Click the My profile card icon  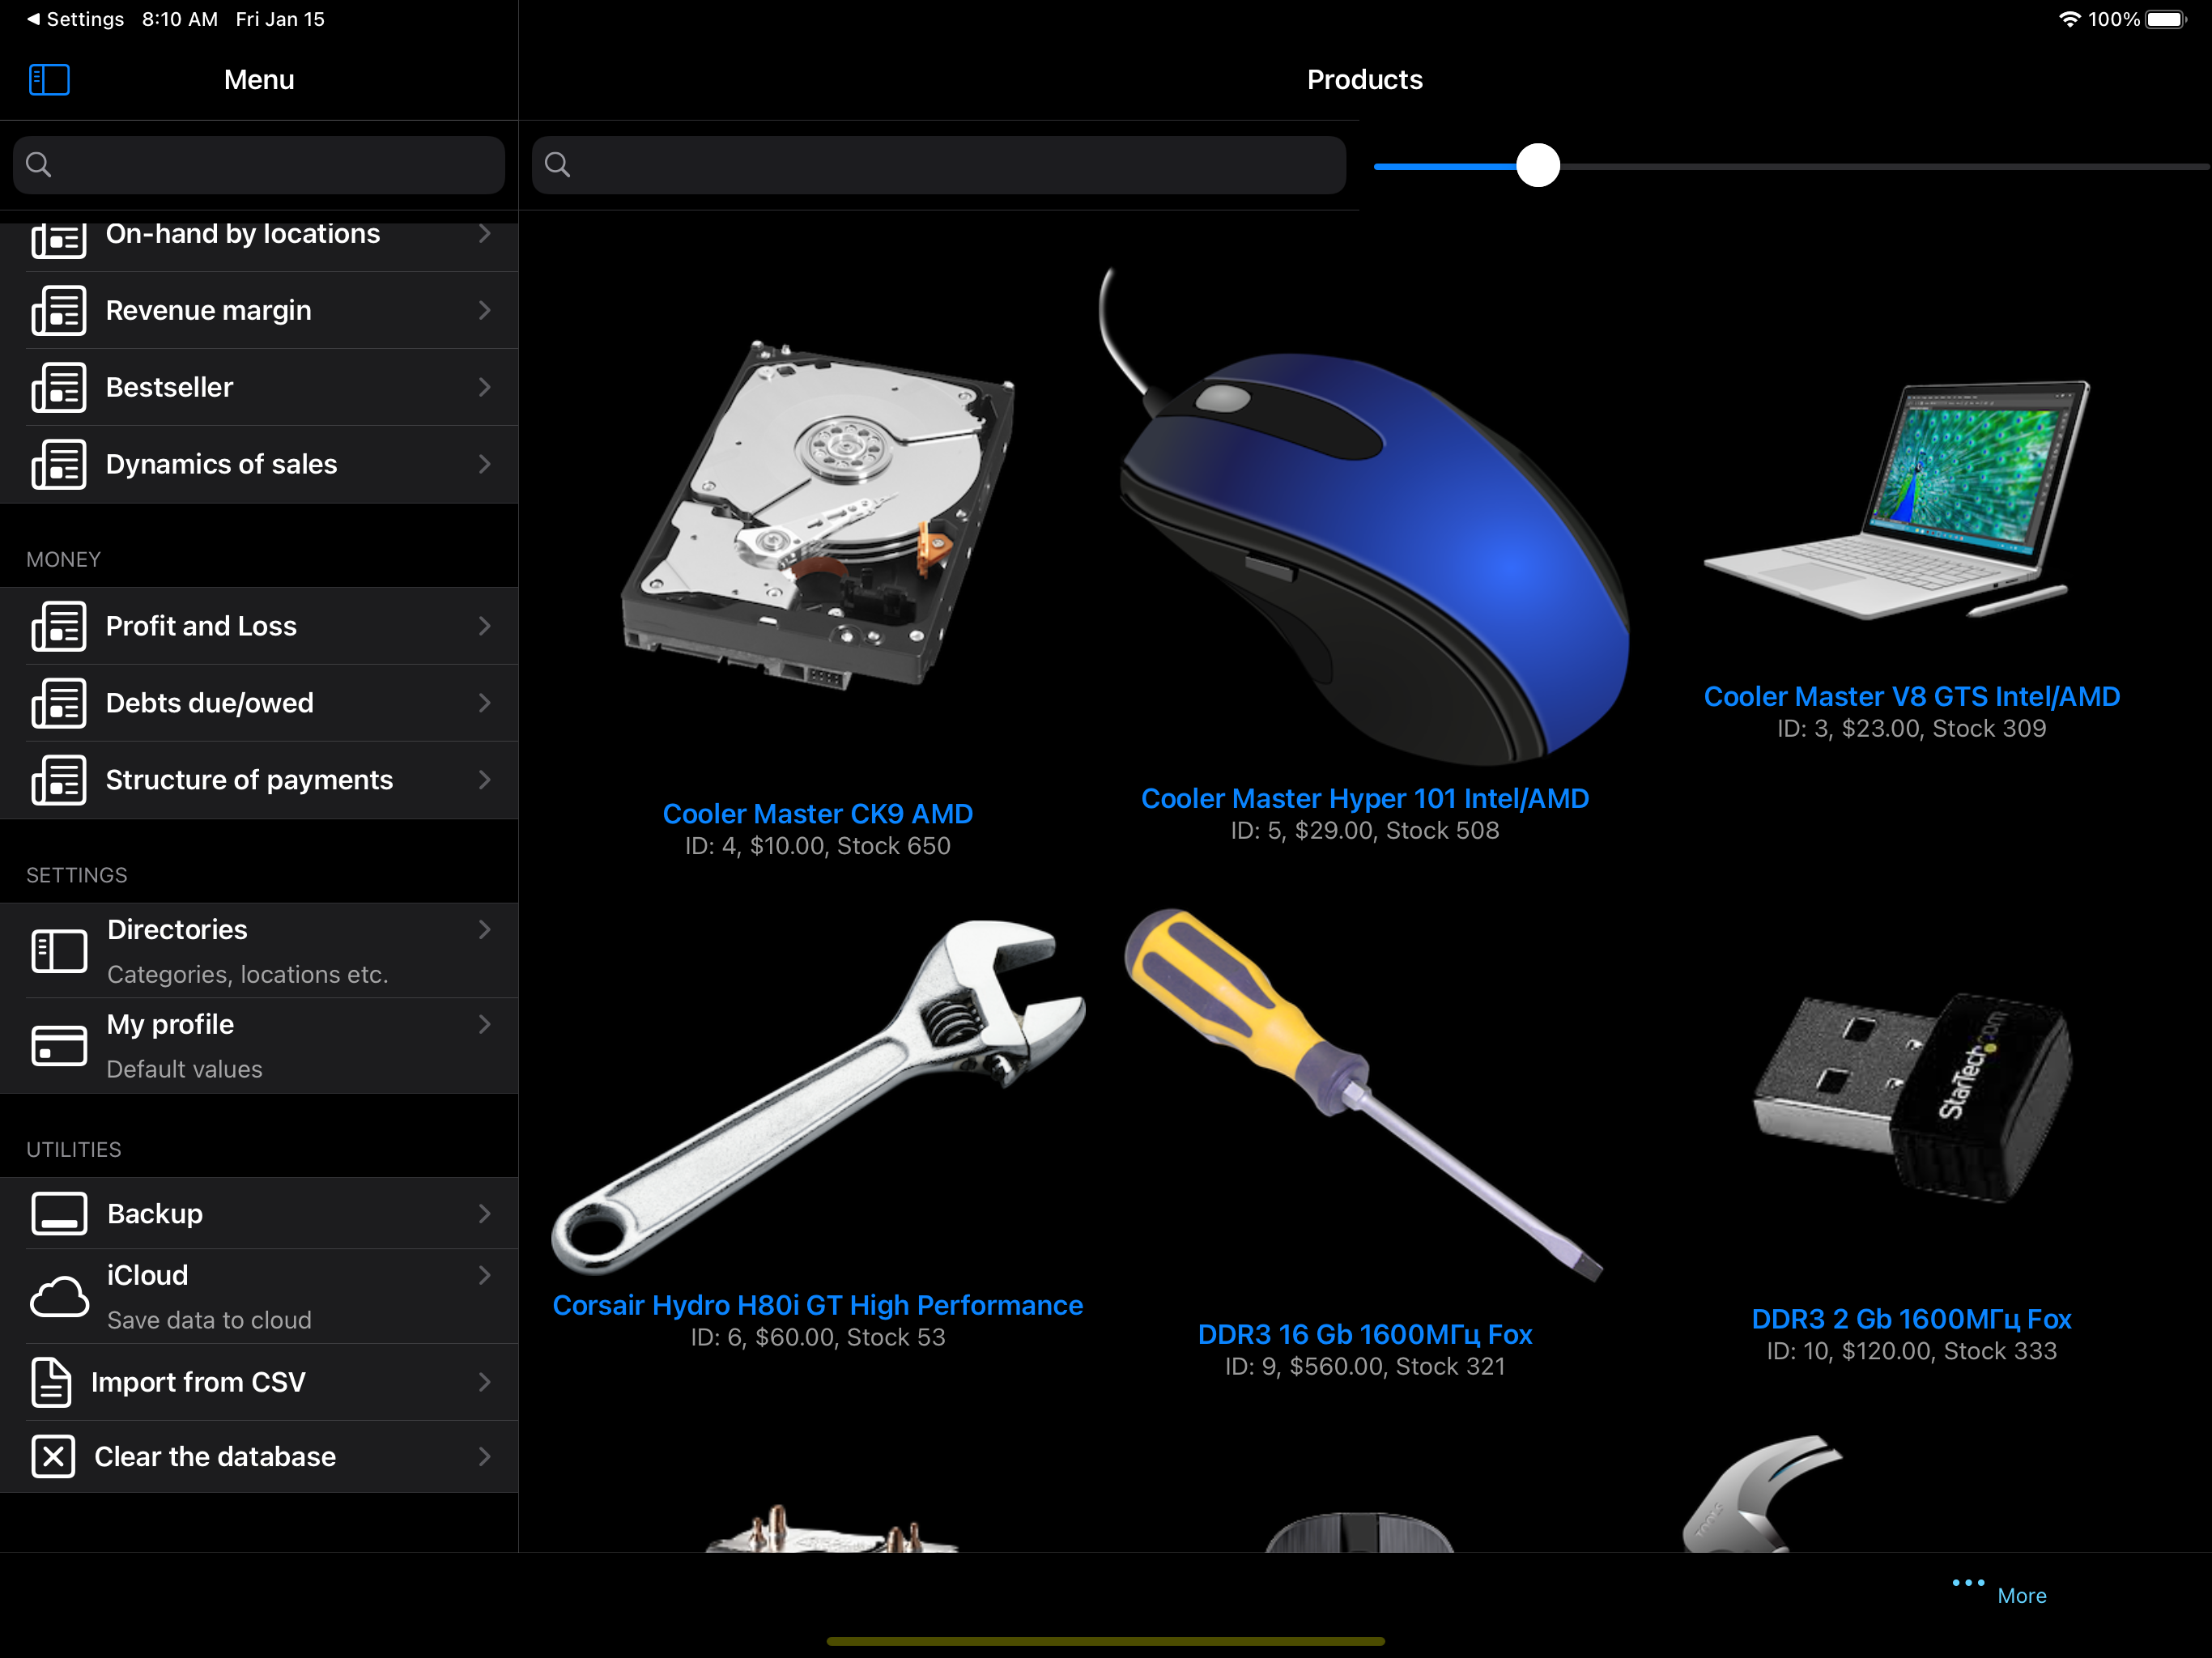(59, 1046)
